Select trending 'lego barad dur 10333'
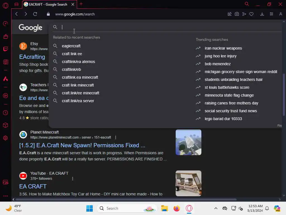The height and width of the screenshot is (215, 286). coord(223,119)
